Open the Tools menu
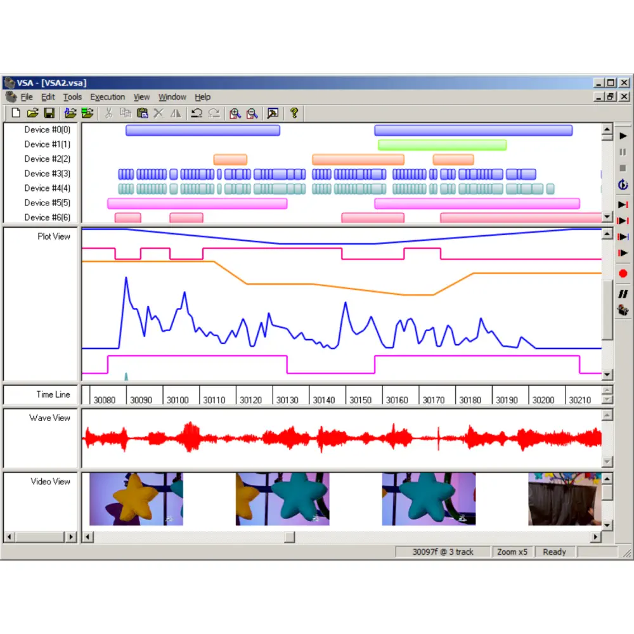This screenshot has height=634, width=634. 72,96
